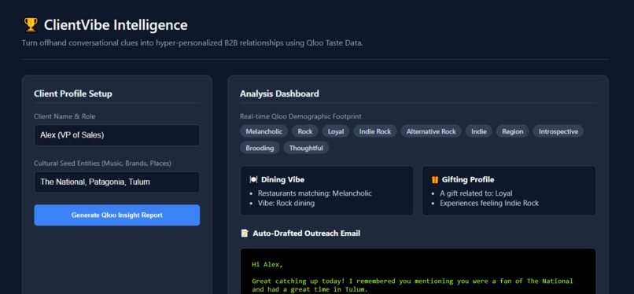Select the Brooding tag chip
Viewport: 634px width, 294px height.
pyautogui.click(x=260, y=148)
